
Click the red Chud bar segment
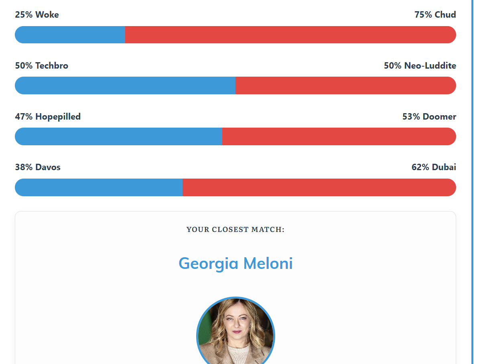pos(290,35)
